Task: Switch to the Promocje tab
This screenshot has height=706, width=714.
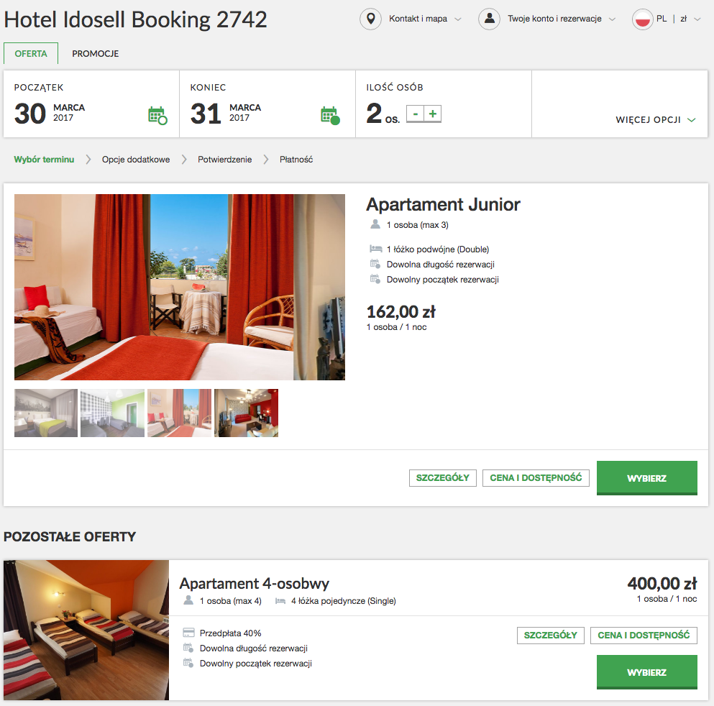Action: 96,54
